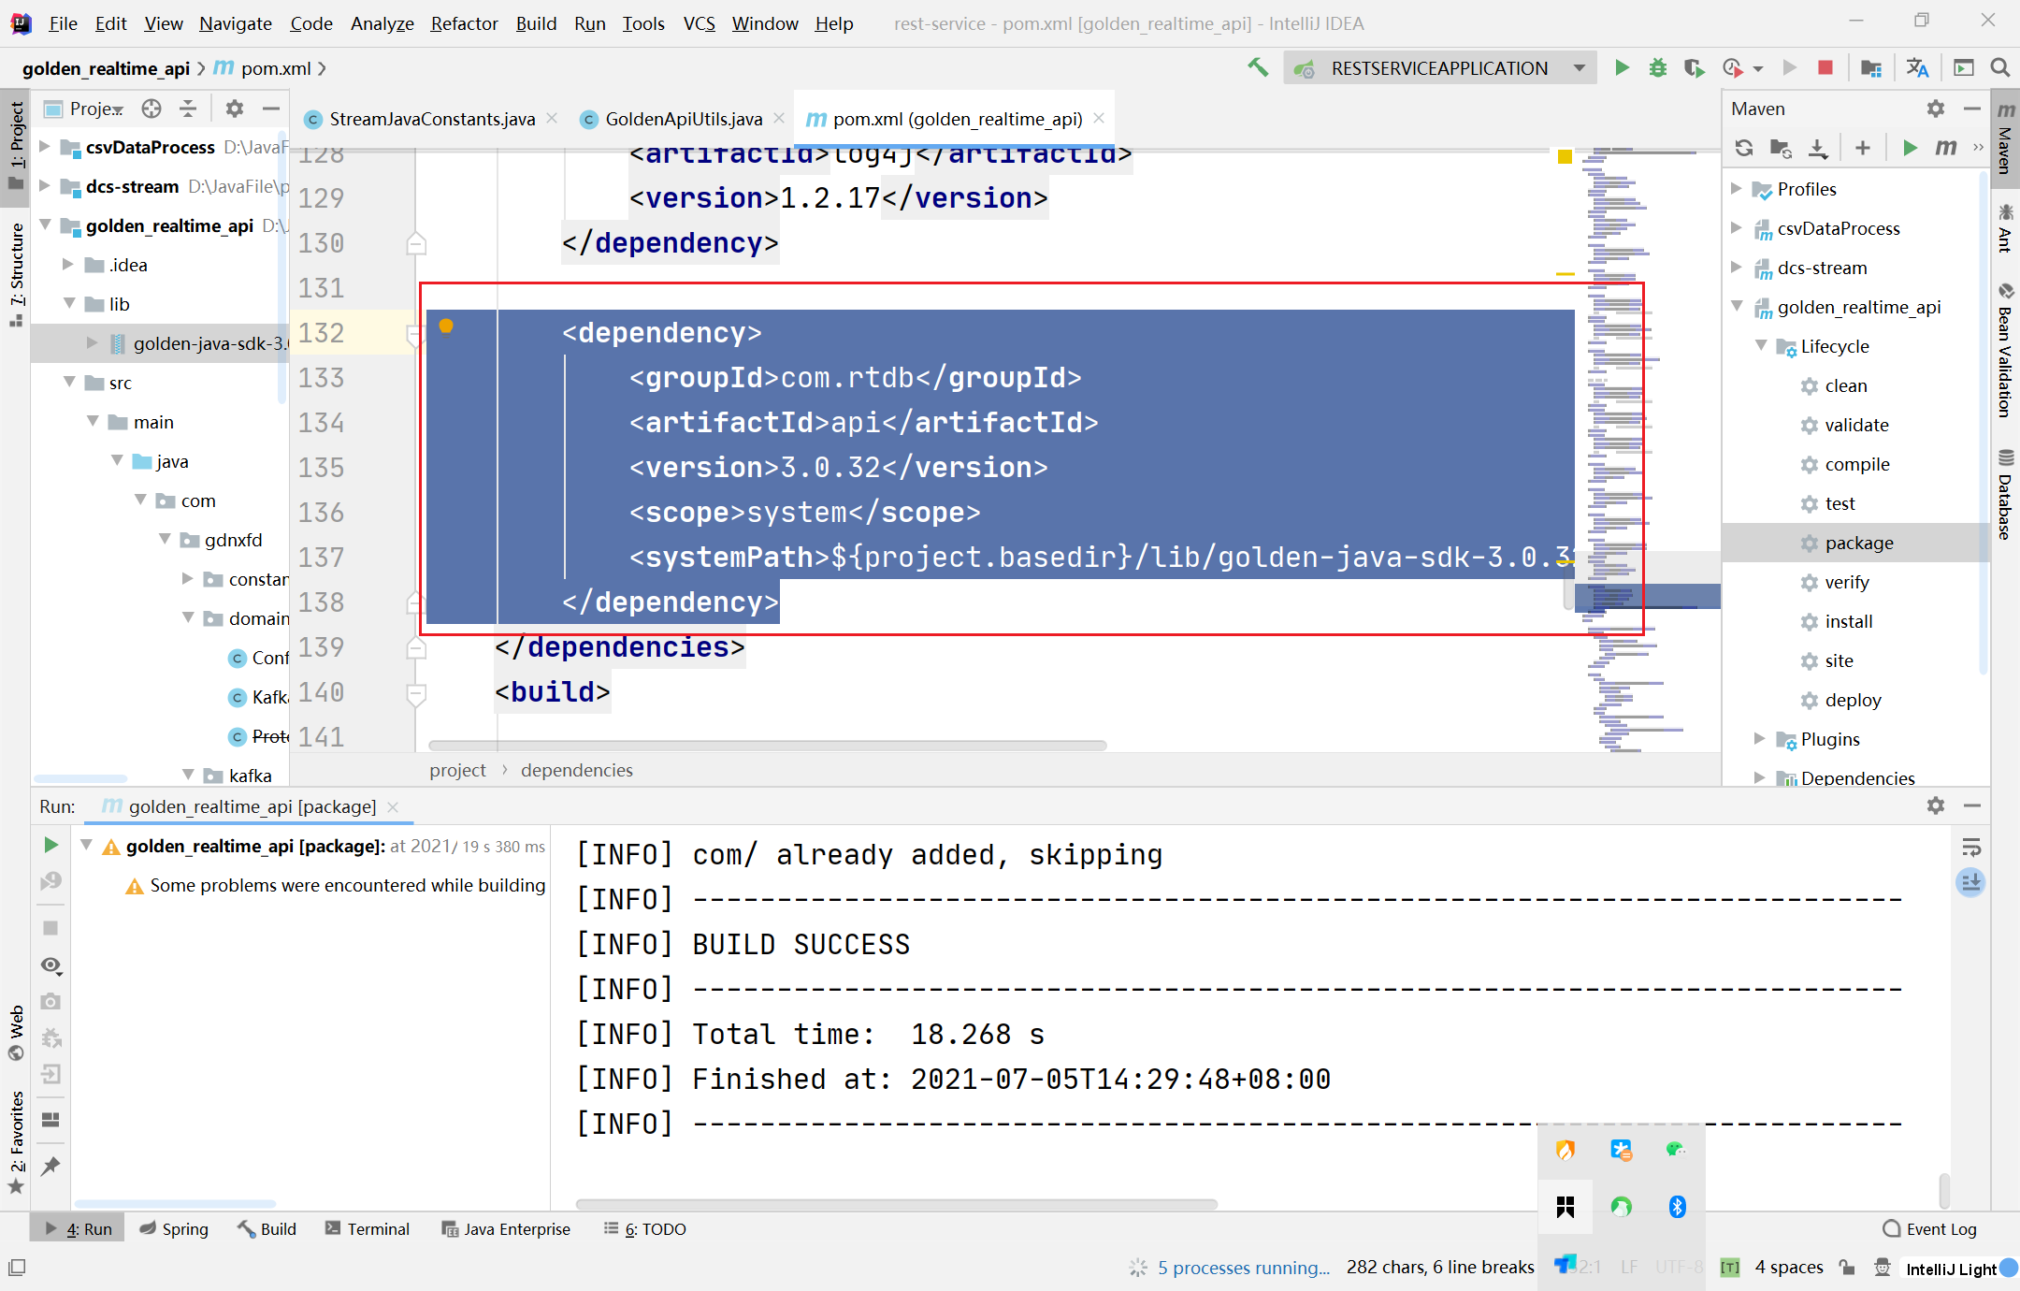Toggle Bean Validation tool window
Image resolution: width=2020 pixels, height=1291 pixels.
2005,351
